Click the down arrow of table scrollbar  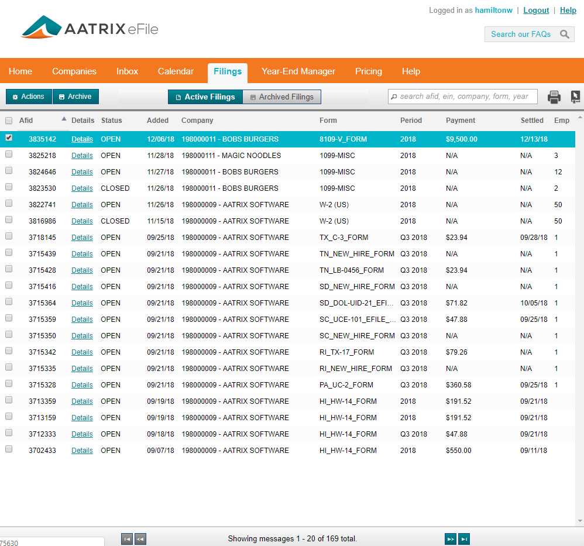coord(580,520)
